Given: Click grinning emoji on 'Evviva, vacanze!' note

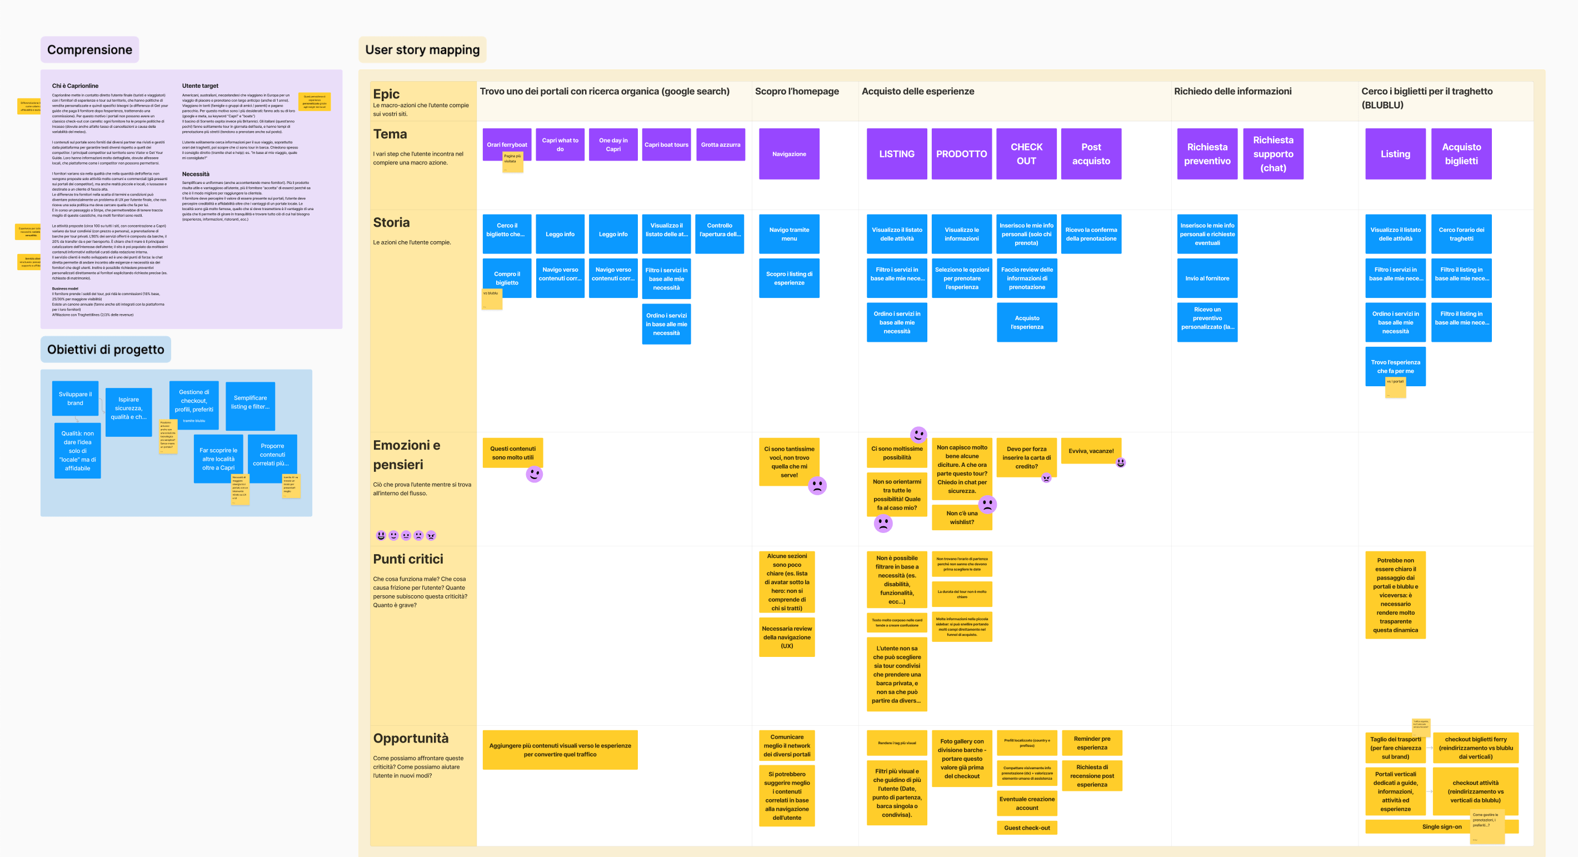Looking at the screenshot, I should [1120, 462].
